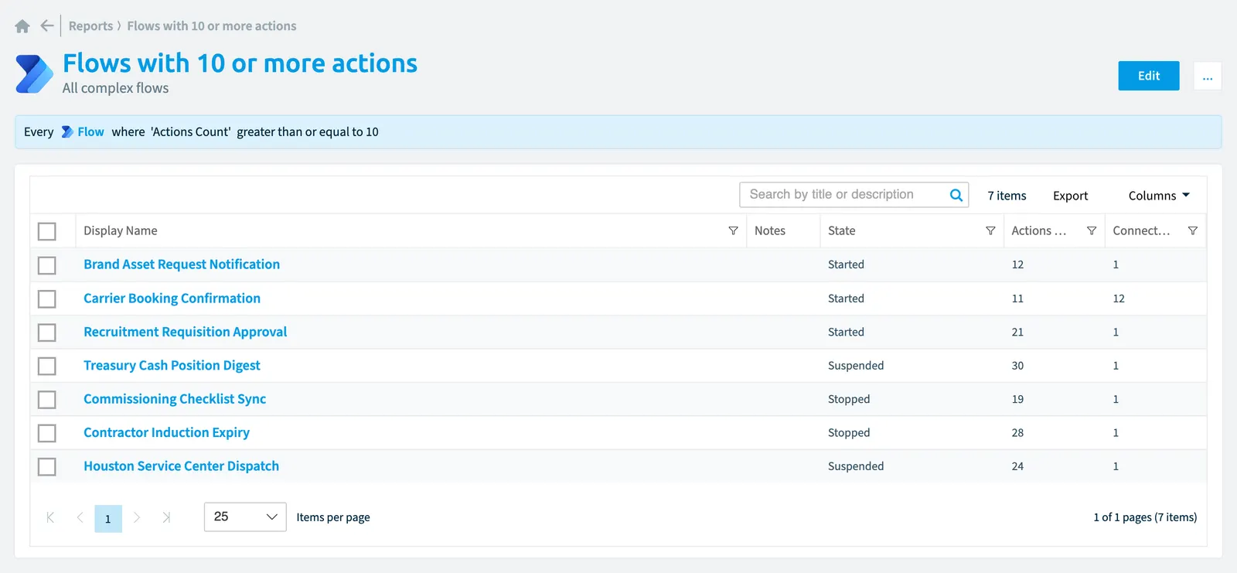Select Recruitment Requisition Approval checkbox
This screenshot has width=1237, height=573.
point(47,333)
